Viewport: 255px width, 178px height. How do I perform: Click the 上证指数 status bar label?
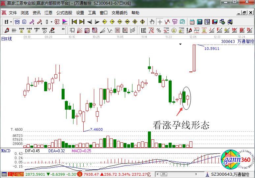pyautogui.click(x=16, y=174)
